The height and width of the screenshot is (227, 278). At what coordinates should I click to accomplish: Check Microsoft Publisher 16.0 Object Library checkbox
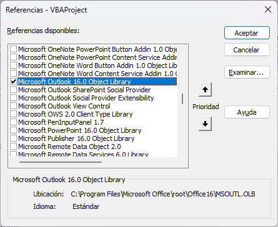[x=14, y=138]
